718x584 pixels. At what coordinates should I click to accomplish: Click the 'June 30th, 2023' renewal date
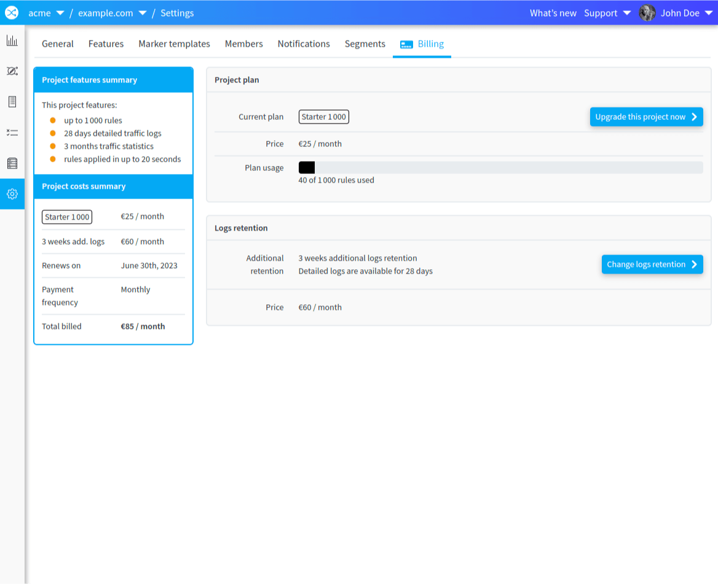click(149, 266)
